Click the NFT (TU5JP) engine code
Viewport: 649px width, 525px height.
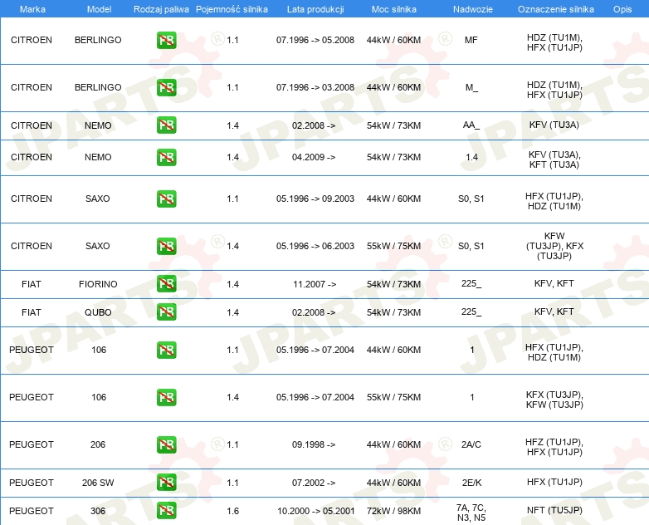click(x=554, y=510)
